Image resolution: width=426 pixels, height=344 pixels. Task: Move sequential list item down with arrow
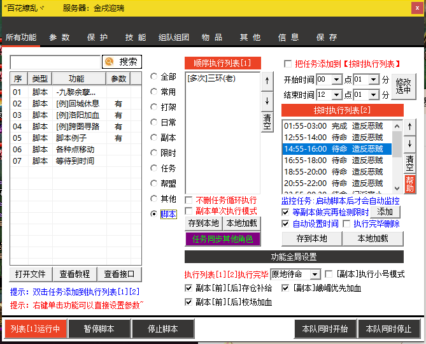267,101
